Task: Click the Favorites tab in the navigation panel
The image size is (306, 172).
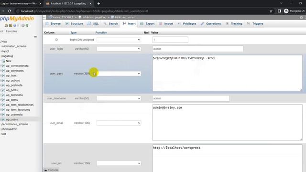Action: click(x=11, y=31)
